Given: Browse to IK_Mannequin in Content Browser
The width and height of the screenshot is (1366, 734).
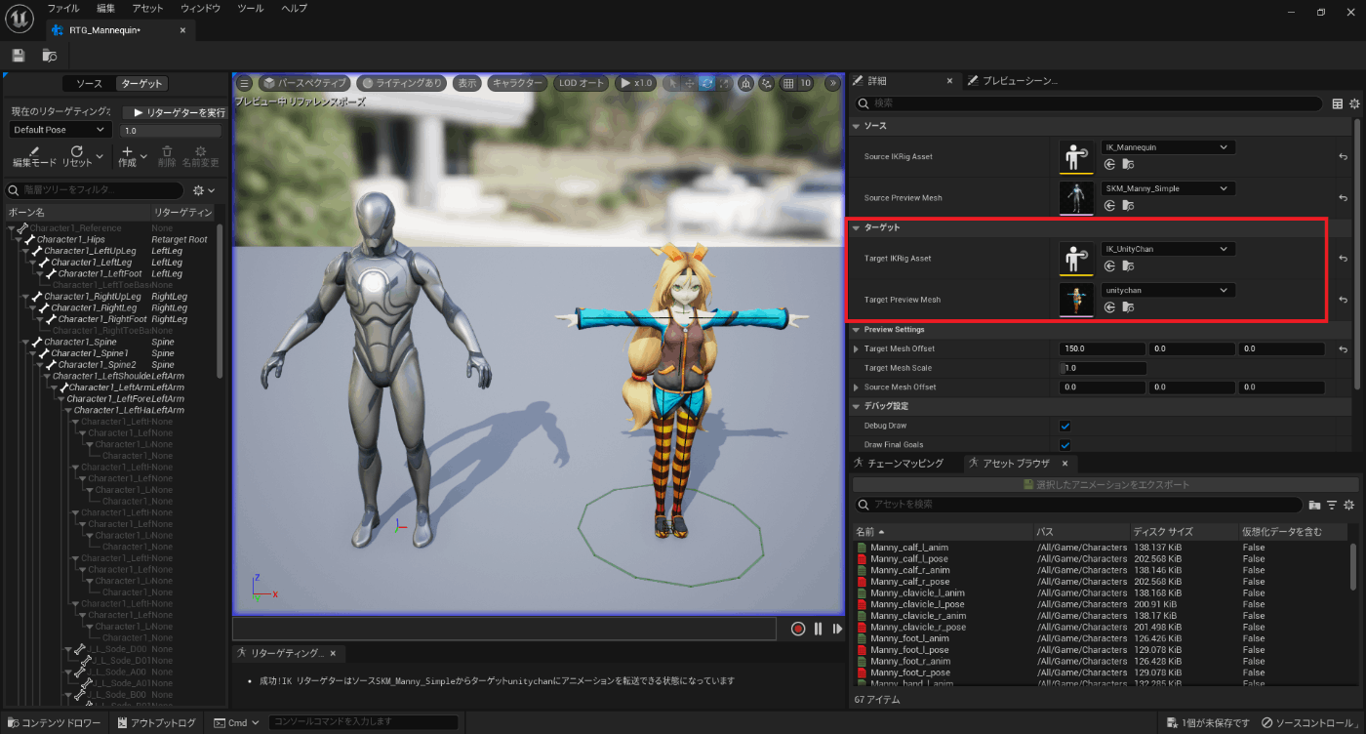Looking at the screenshot, I should [1127, 164].
